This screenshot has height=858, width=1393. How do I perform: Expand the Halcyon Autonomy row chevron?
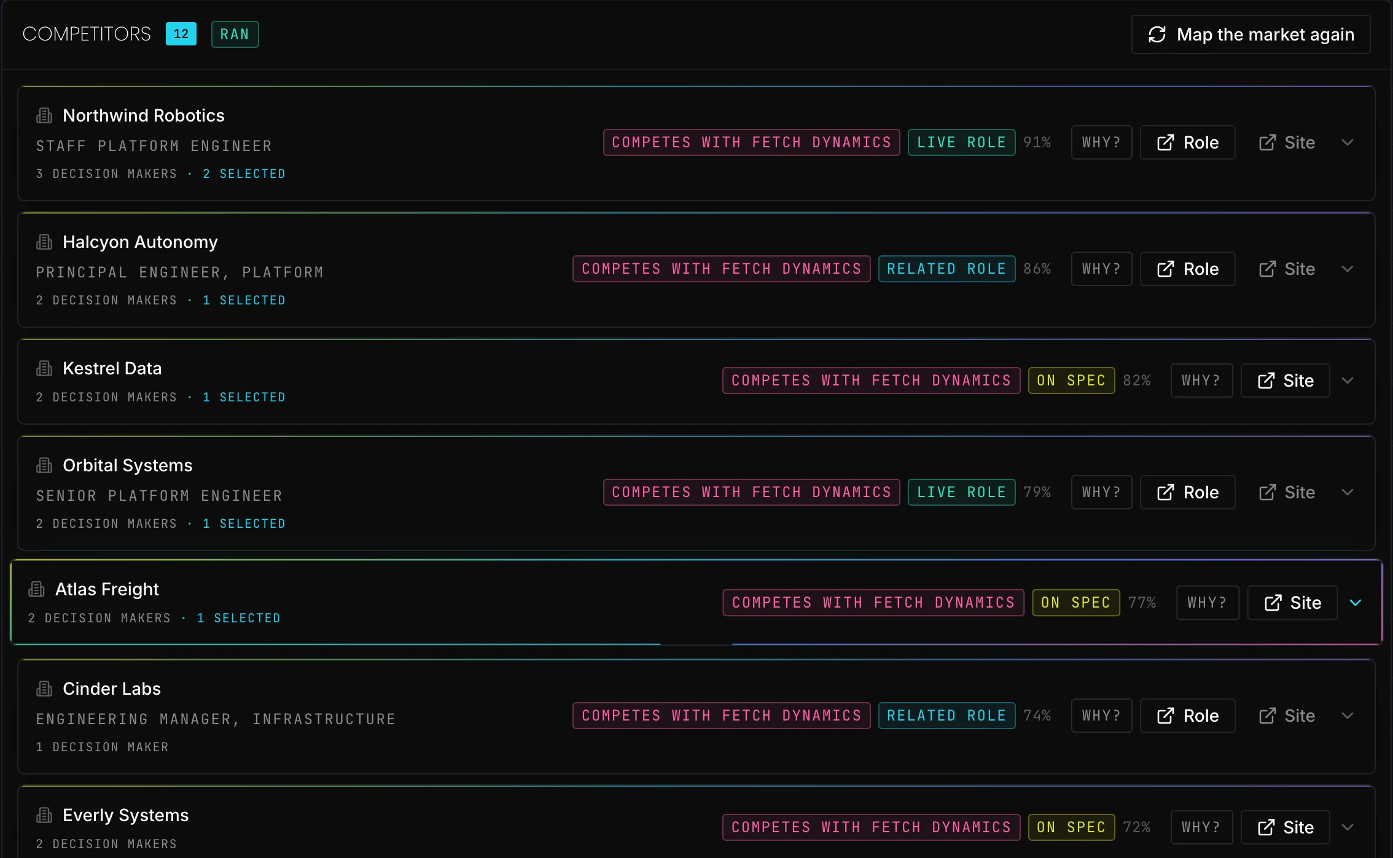1348,269
